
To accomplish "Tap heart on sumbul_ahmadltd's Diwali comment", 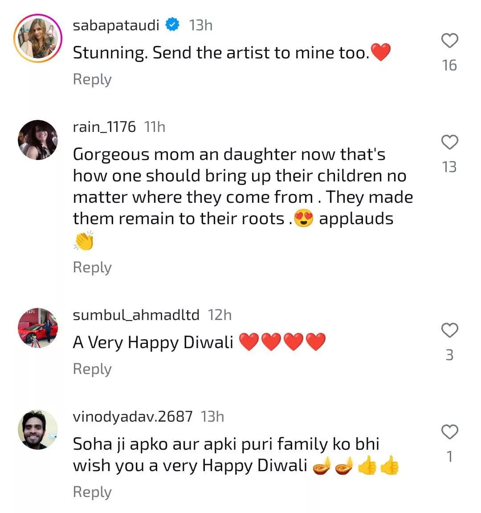I will [449, 330].
